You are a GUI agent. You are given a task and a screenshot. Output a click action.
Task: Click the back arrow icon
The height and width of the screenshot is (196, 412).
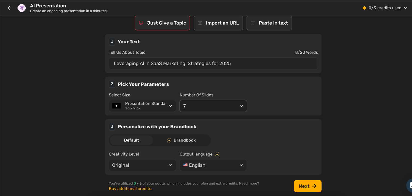[10, 8]
